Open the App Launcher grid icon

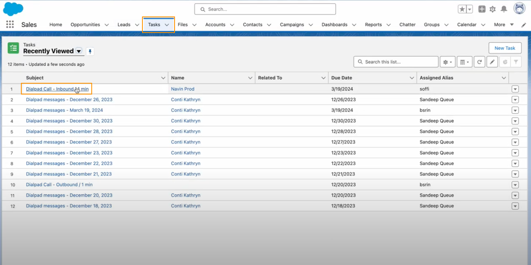pyautogui.click(x=10, y=25)
